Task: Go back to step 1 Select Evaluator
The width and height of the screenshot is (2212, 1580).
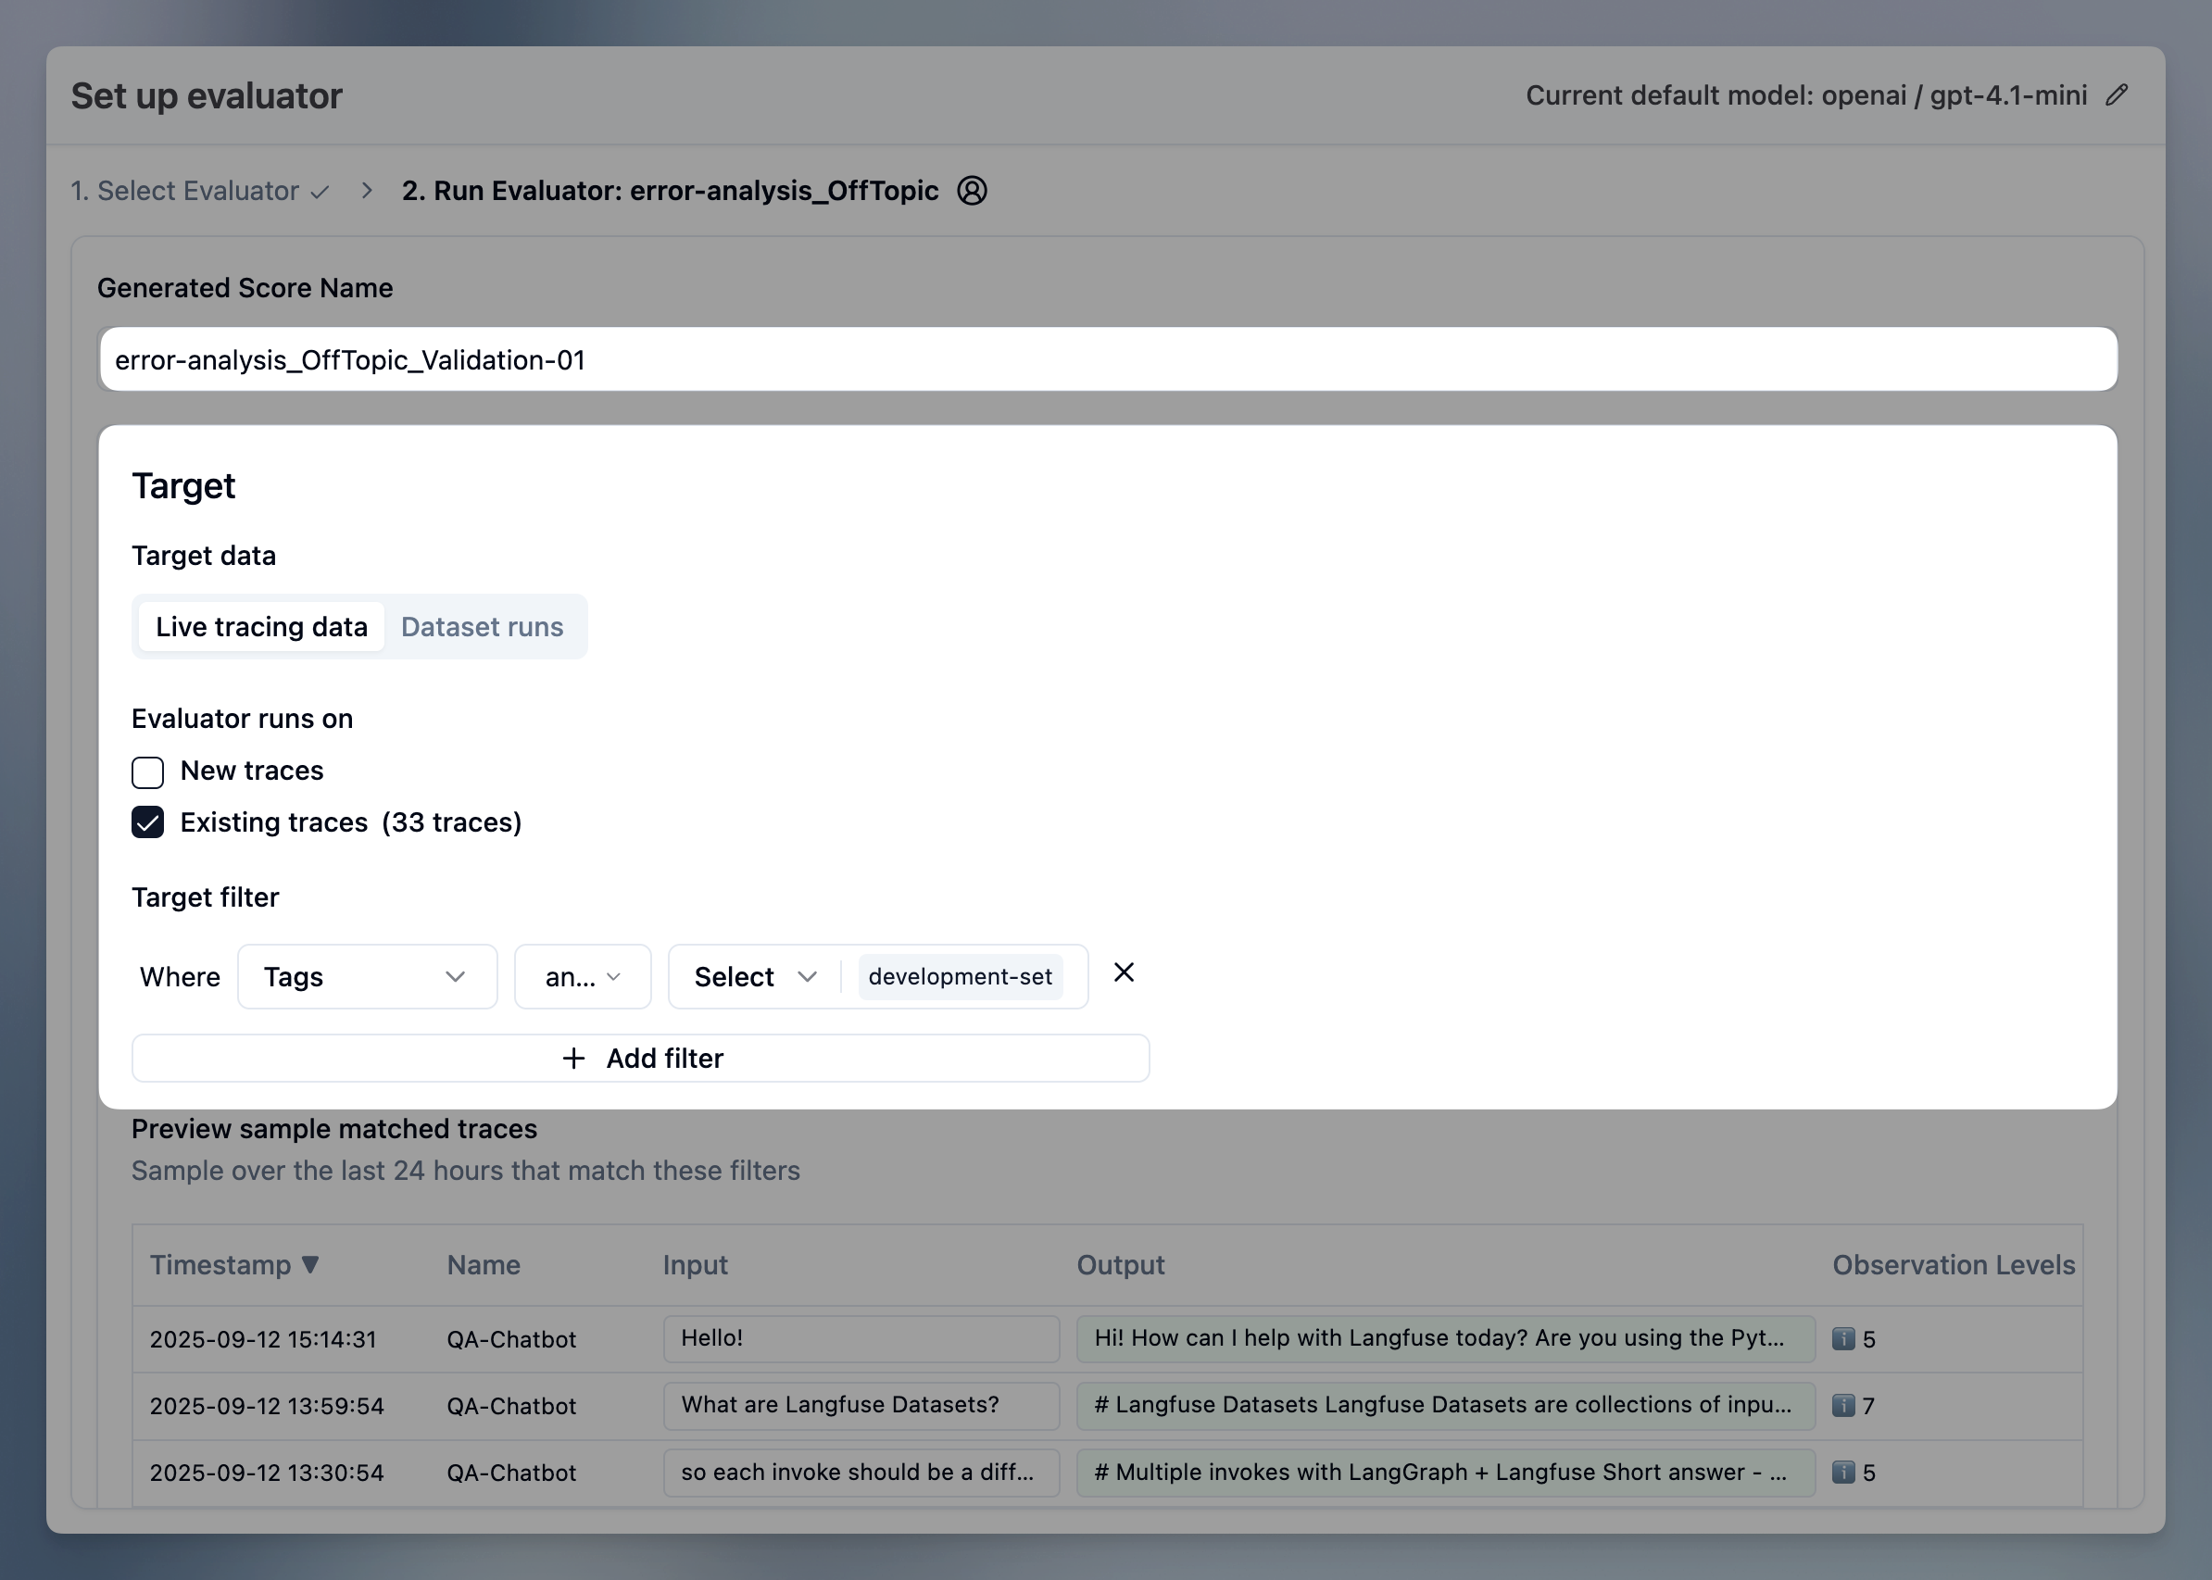Action: [185, 191]
